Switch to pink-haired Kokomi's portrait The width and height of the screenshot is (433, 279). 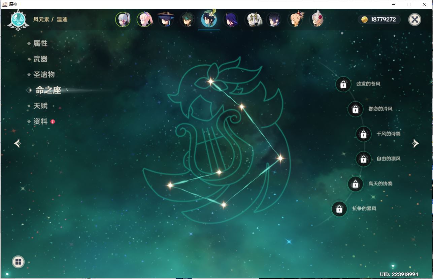(144, 20)
